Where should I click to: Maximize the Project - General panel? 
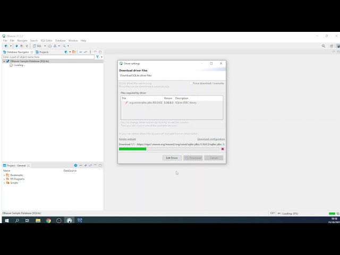[x=100, y=165]
